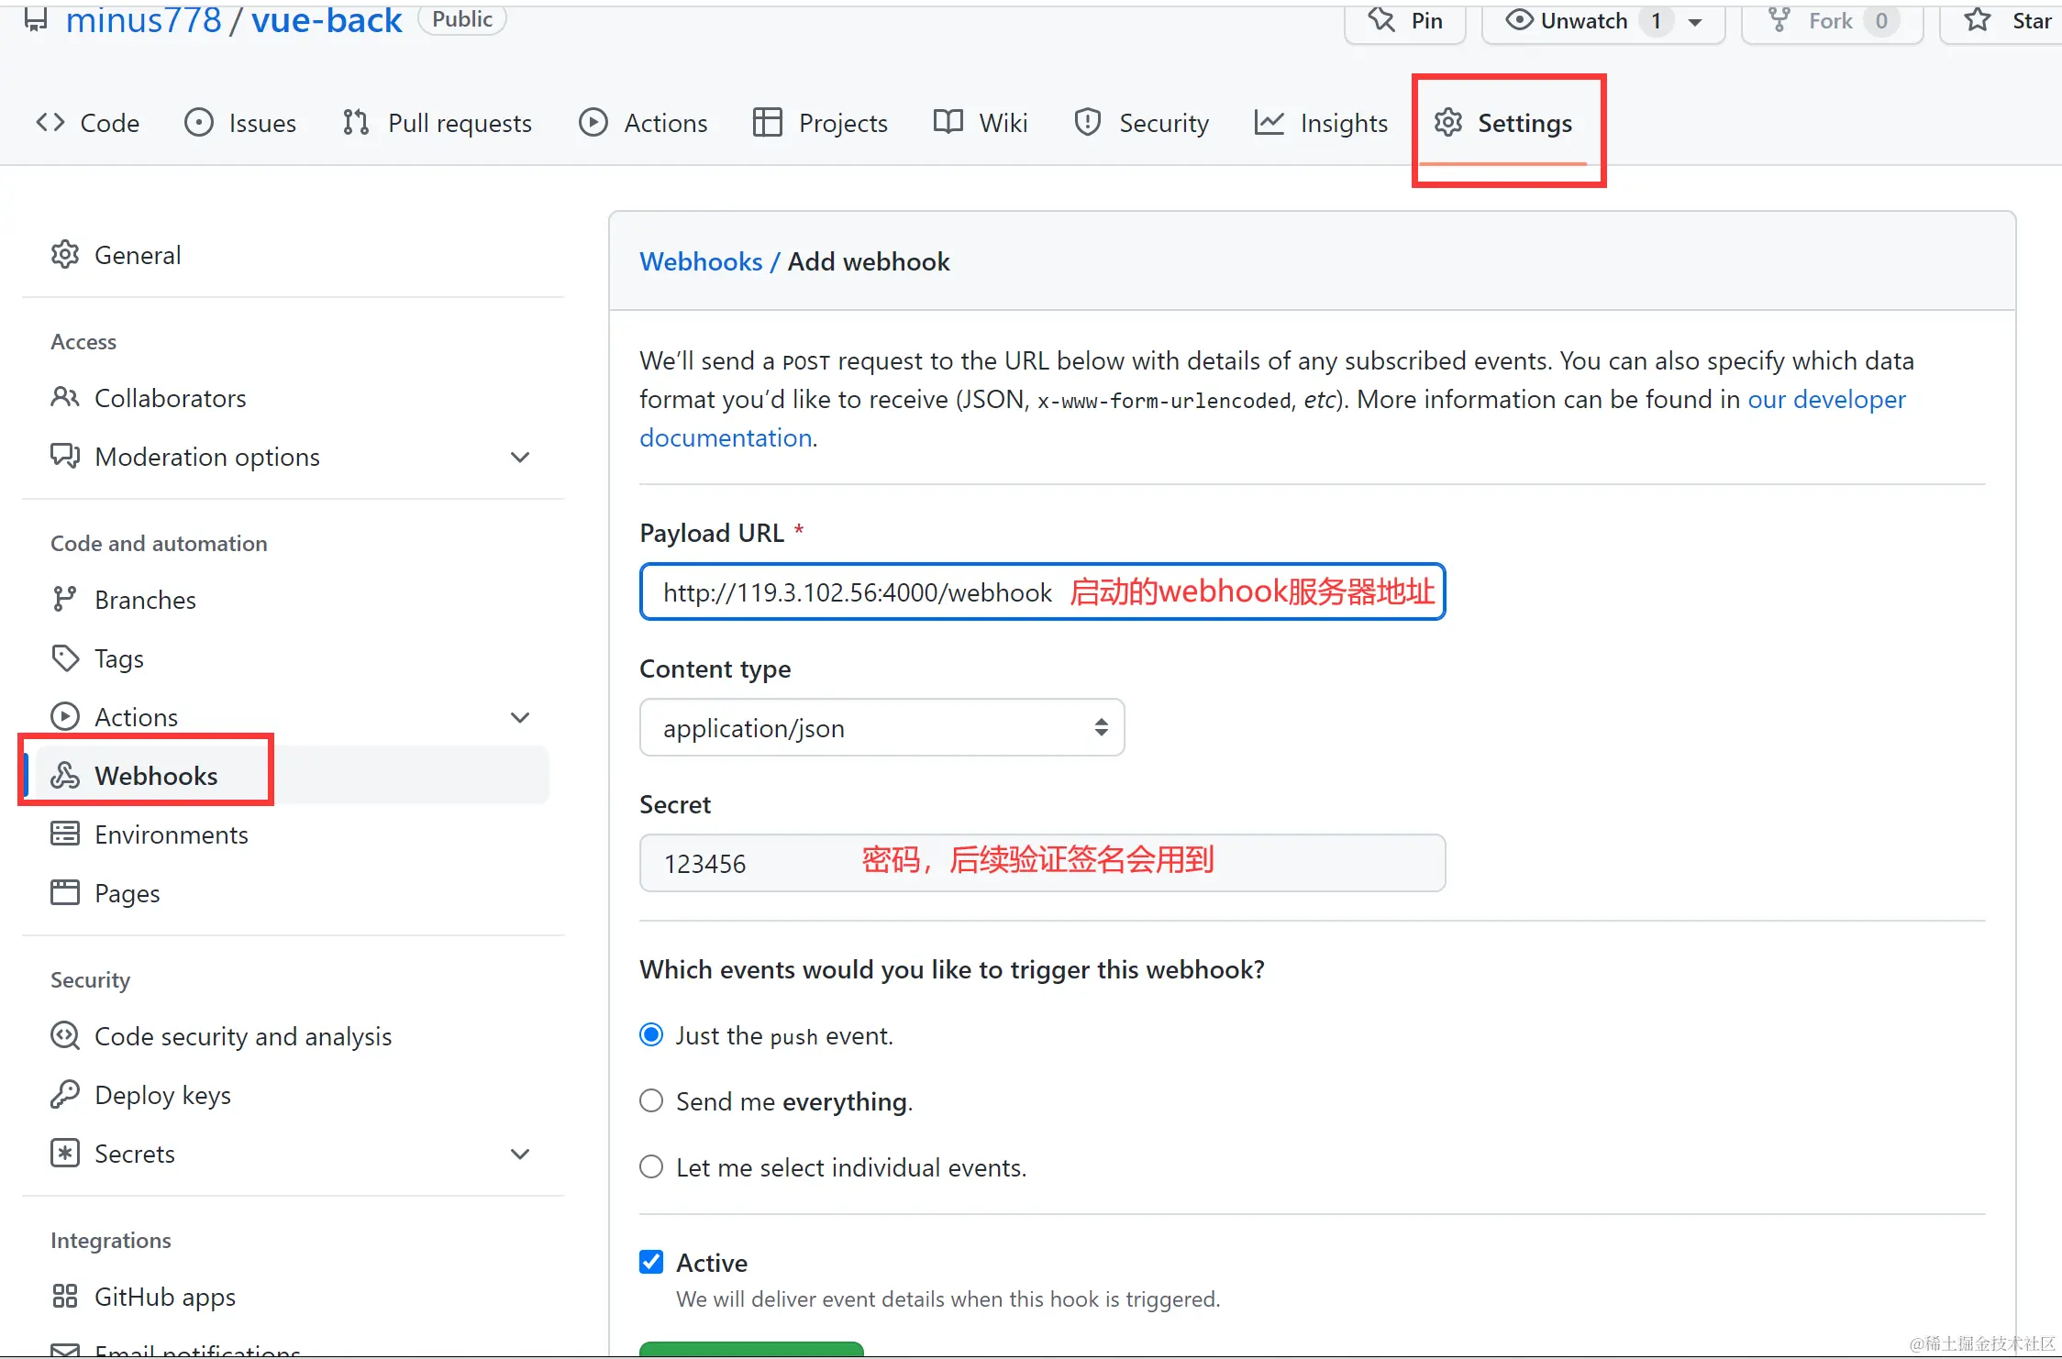
Task: Open the Content type application/json dropdown
Action: pyautogui.click(x=881, y=728)
